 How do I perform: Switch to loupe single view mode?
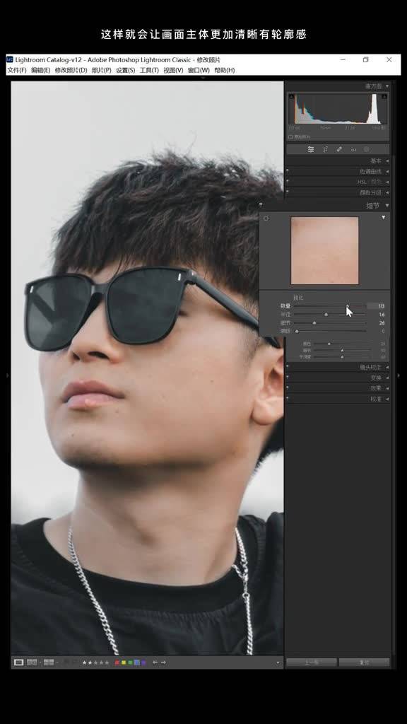point(18,662)
